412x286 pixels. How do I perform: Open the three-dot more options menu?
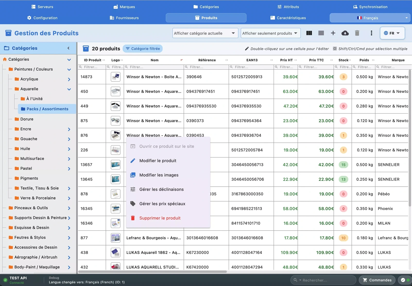click(x=371, y=33)
